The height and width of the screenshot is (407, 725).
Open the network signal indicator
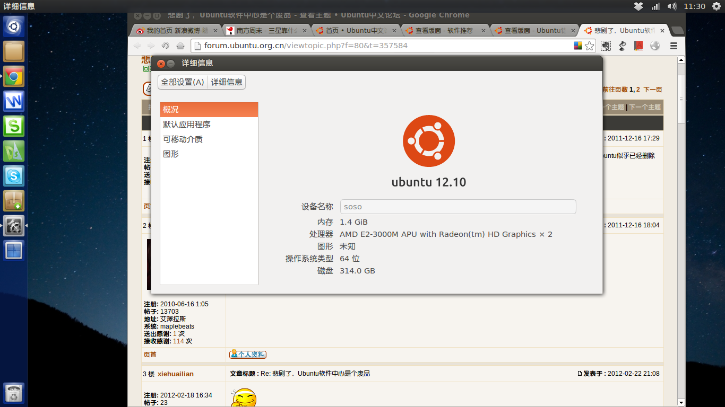[x=655, y=6]
